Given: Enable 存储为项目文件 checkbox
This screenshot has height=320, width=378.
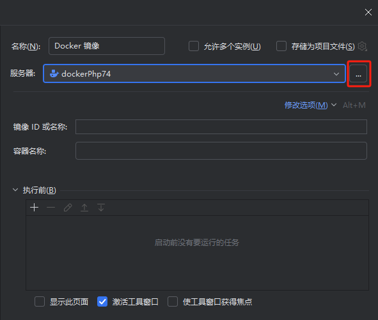Looking at the screenshot, I should [x=281, y=46].
